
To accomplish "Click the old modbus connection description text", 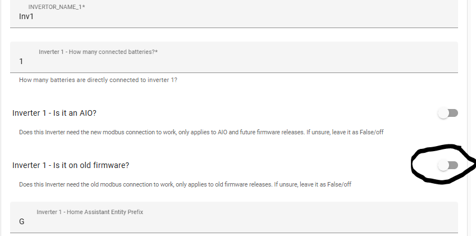I will click(x=185, y=184).
